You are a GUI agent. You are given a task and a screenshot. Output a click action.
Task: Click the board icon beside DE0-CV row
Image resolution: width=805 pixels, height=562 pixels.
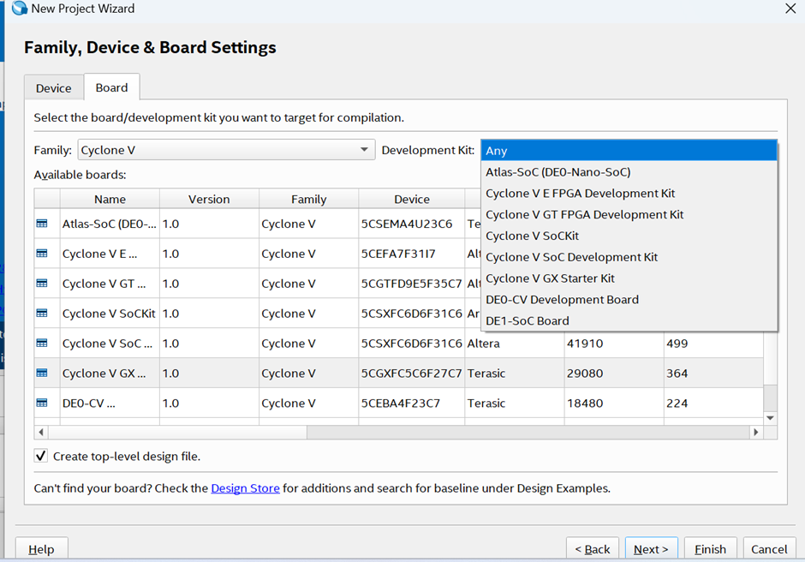(42, 403)
